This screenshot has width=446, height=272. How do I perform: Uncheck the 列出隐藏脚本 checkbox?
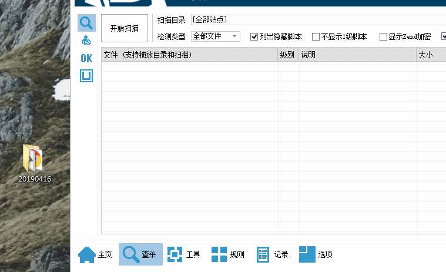click(x=254, y=37)
